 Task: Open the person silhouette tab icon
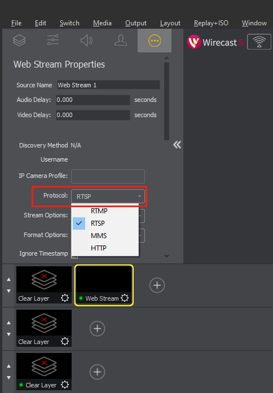click(121, 41)
